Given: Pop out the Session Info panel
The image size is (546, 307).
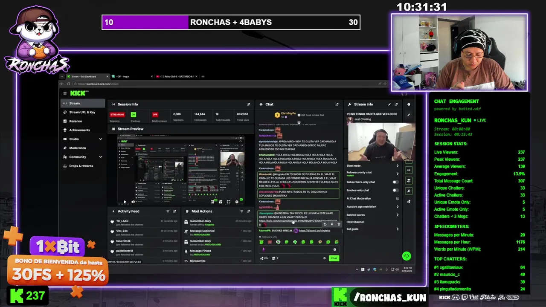Looking at the screenshot, I should point(248,104).
